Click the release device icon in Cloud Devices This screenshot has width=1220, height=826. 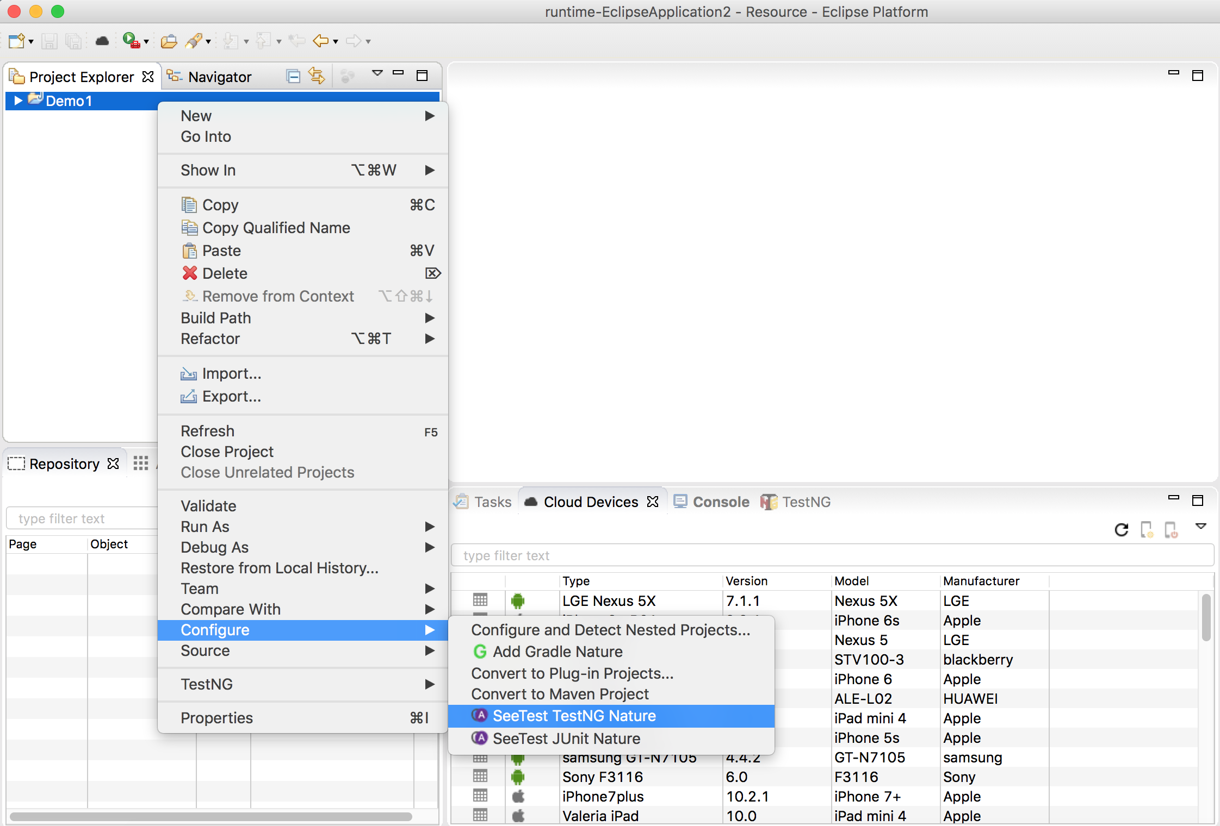pos(1147,530)
